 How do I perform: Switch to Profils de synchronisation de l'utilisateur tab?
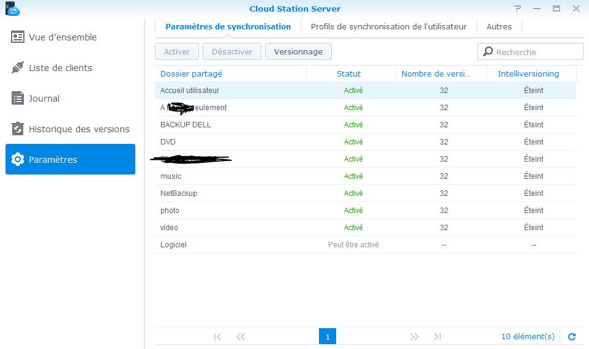[388, 27]
